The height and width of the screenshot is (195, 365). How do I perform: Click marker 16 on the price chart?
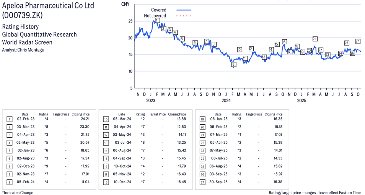click(x=284, y=42)
